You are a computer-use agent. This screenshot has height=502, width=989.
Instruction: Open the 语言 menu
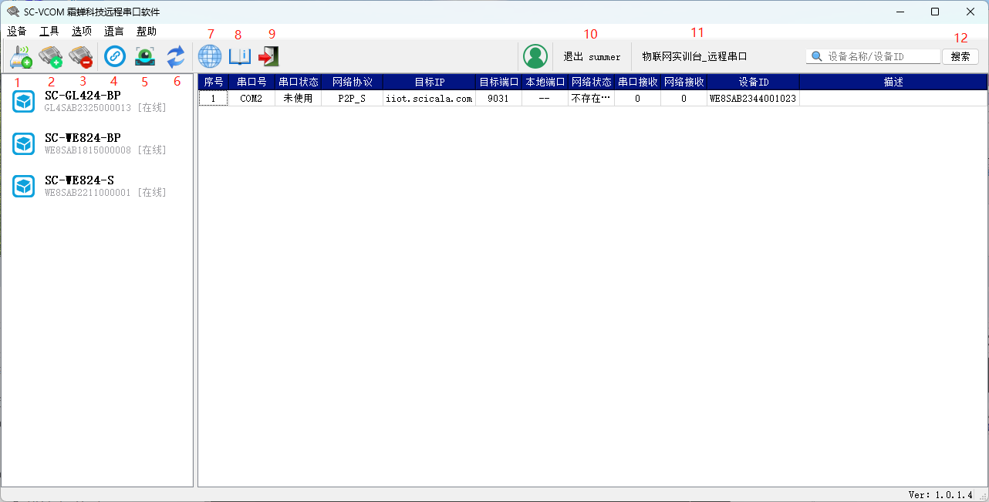point(114,32)
